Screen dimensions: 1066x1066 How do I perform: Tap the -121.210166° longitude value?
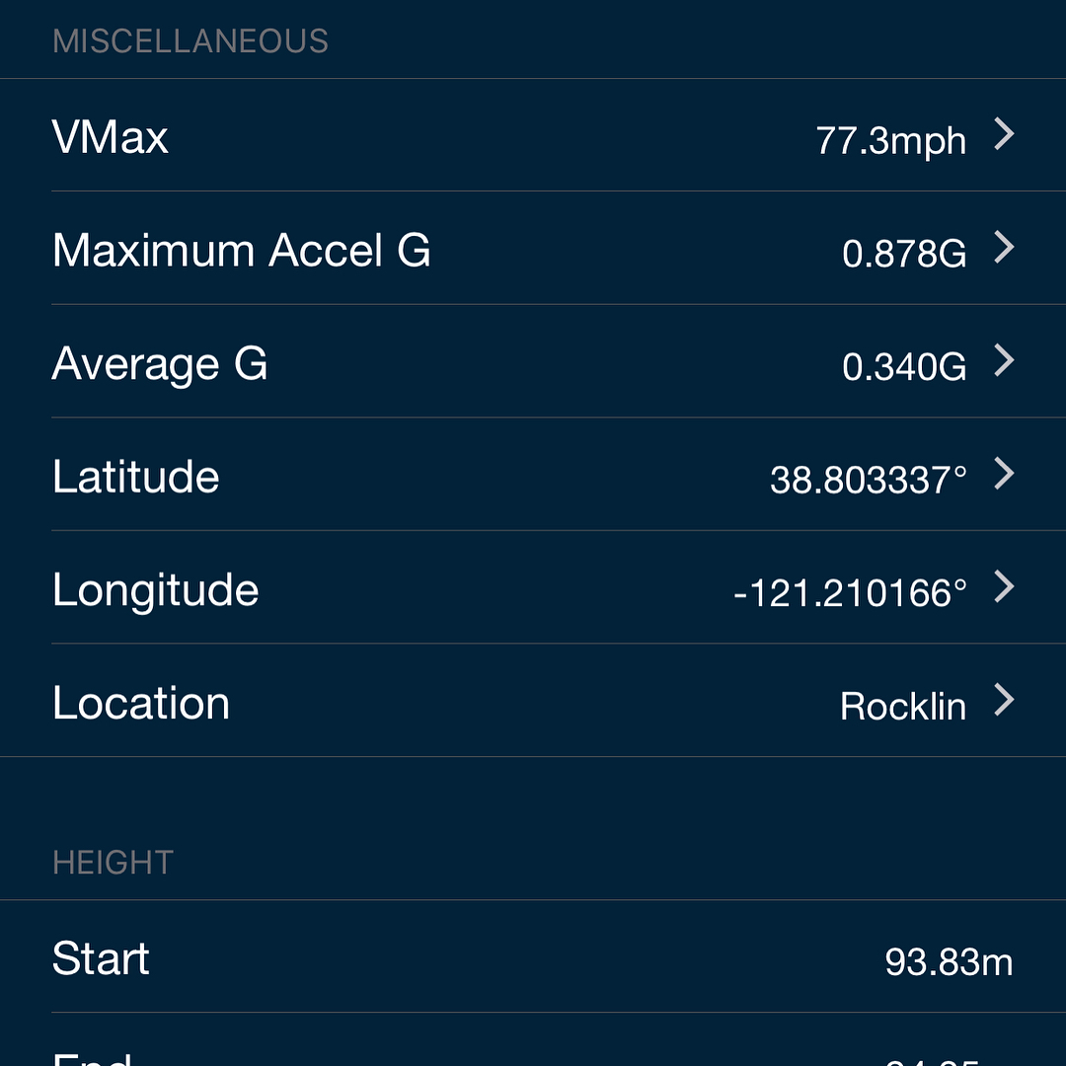[x=851, y=593]
